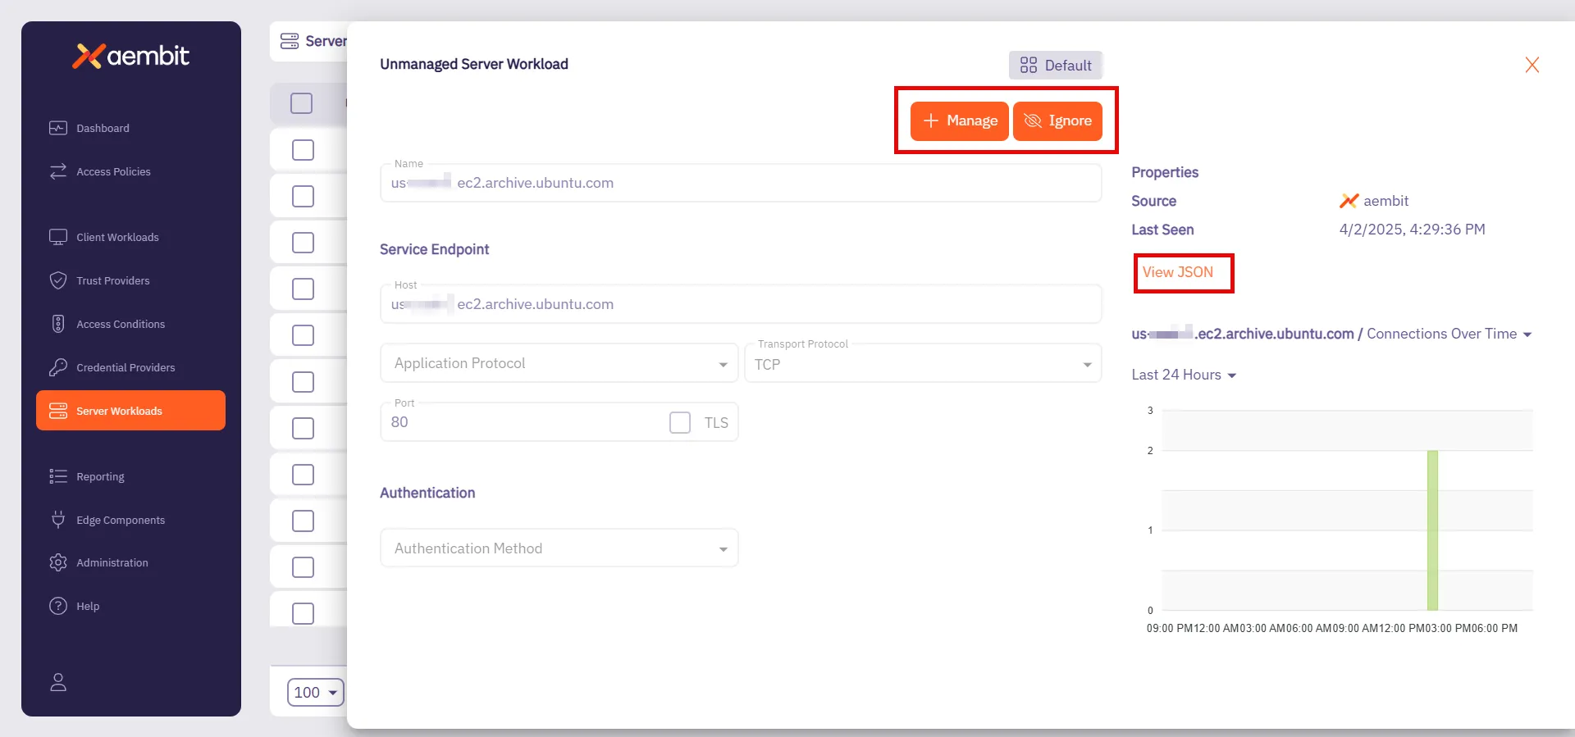Click the Name input field
Image resolution: width=1575 pixels, height=737 pixels.
pyautogui.click(x=741, y=183)
